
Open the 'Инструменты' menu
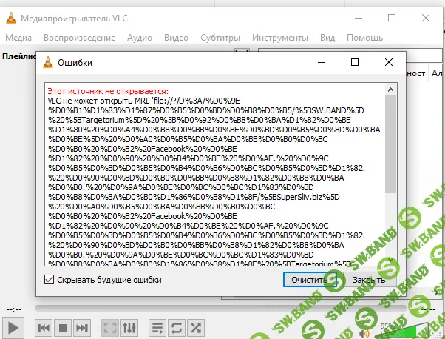[x=280, y=37]
